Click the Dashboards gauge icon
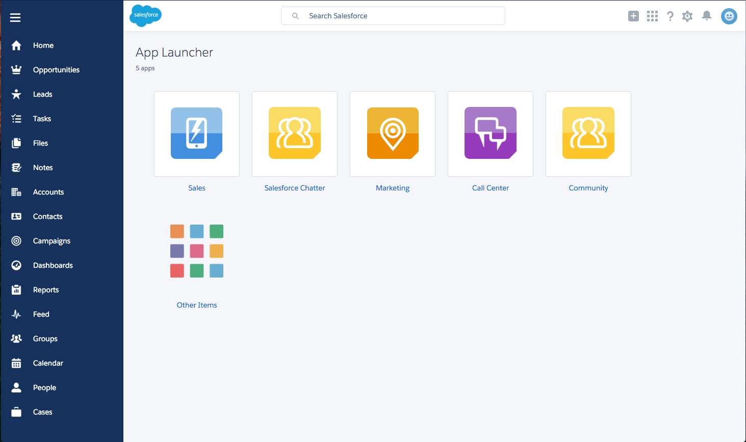Screen dimensions: 746x442 pyautogui.click(x=16, y=265)
